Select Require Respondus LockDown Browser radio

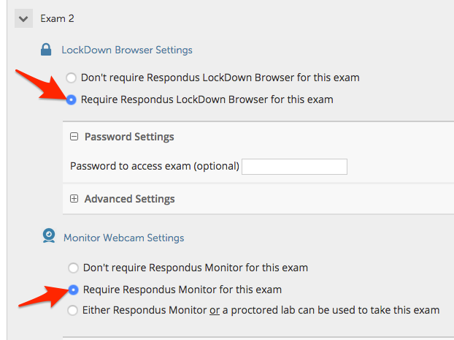point(72,99)
